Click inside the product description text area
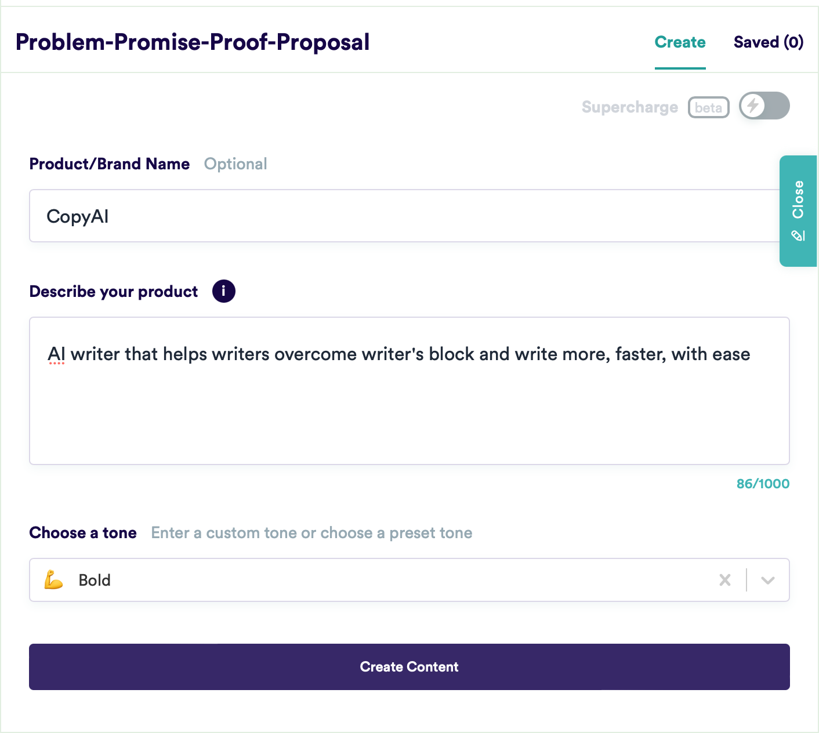Viewport: 819px width, 733px height. click(x=409, y=391)
